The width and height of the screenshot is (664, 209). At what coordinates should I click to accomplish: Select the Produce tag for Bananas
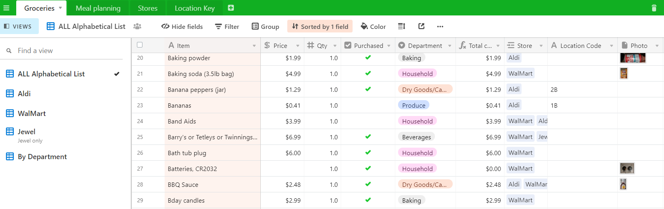tap(414, 105)
